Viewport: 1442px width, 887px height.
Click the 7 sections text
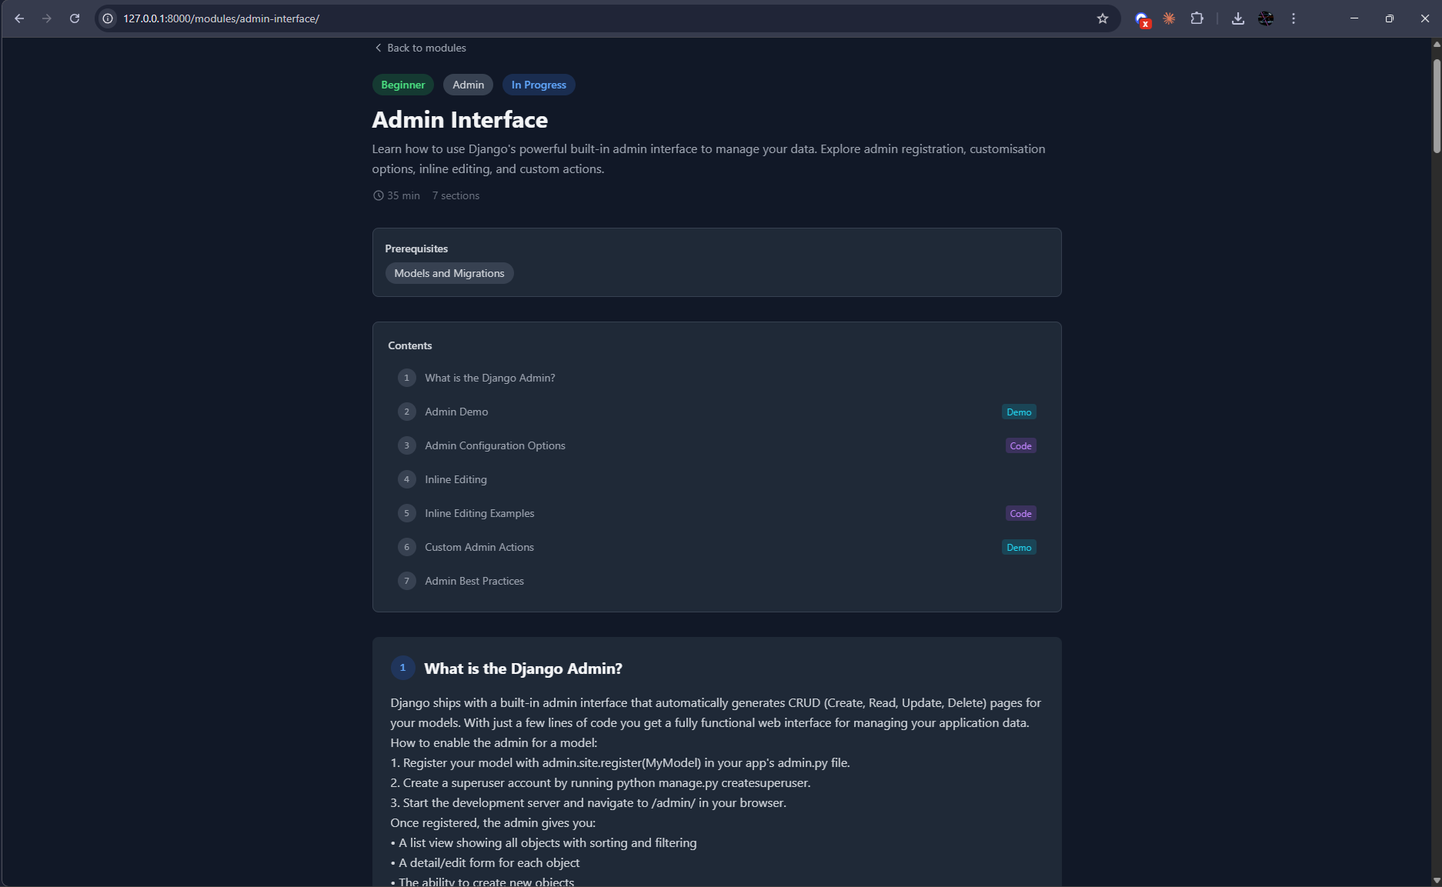(x=456, y=195)
